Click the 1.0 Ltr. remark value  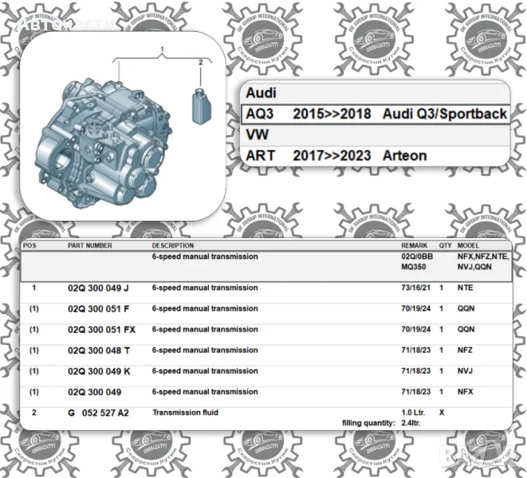point(413,413)
